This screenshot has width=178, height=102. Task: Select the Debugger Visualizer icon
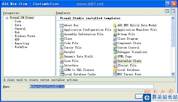tap(115, 52)
